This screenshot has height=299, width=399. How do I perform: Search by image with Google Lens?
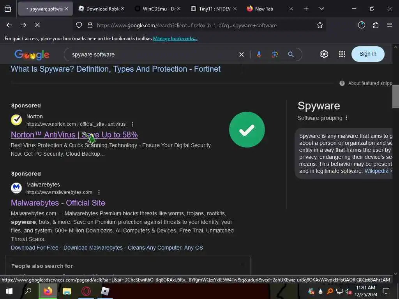[x=275, y=55]
